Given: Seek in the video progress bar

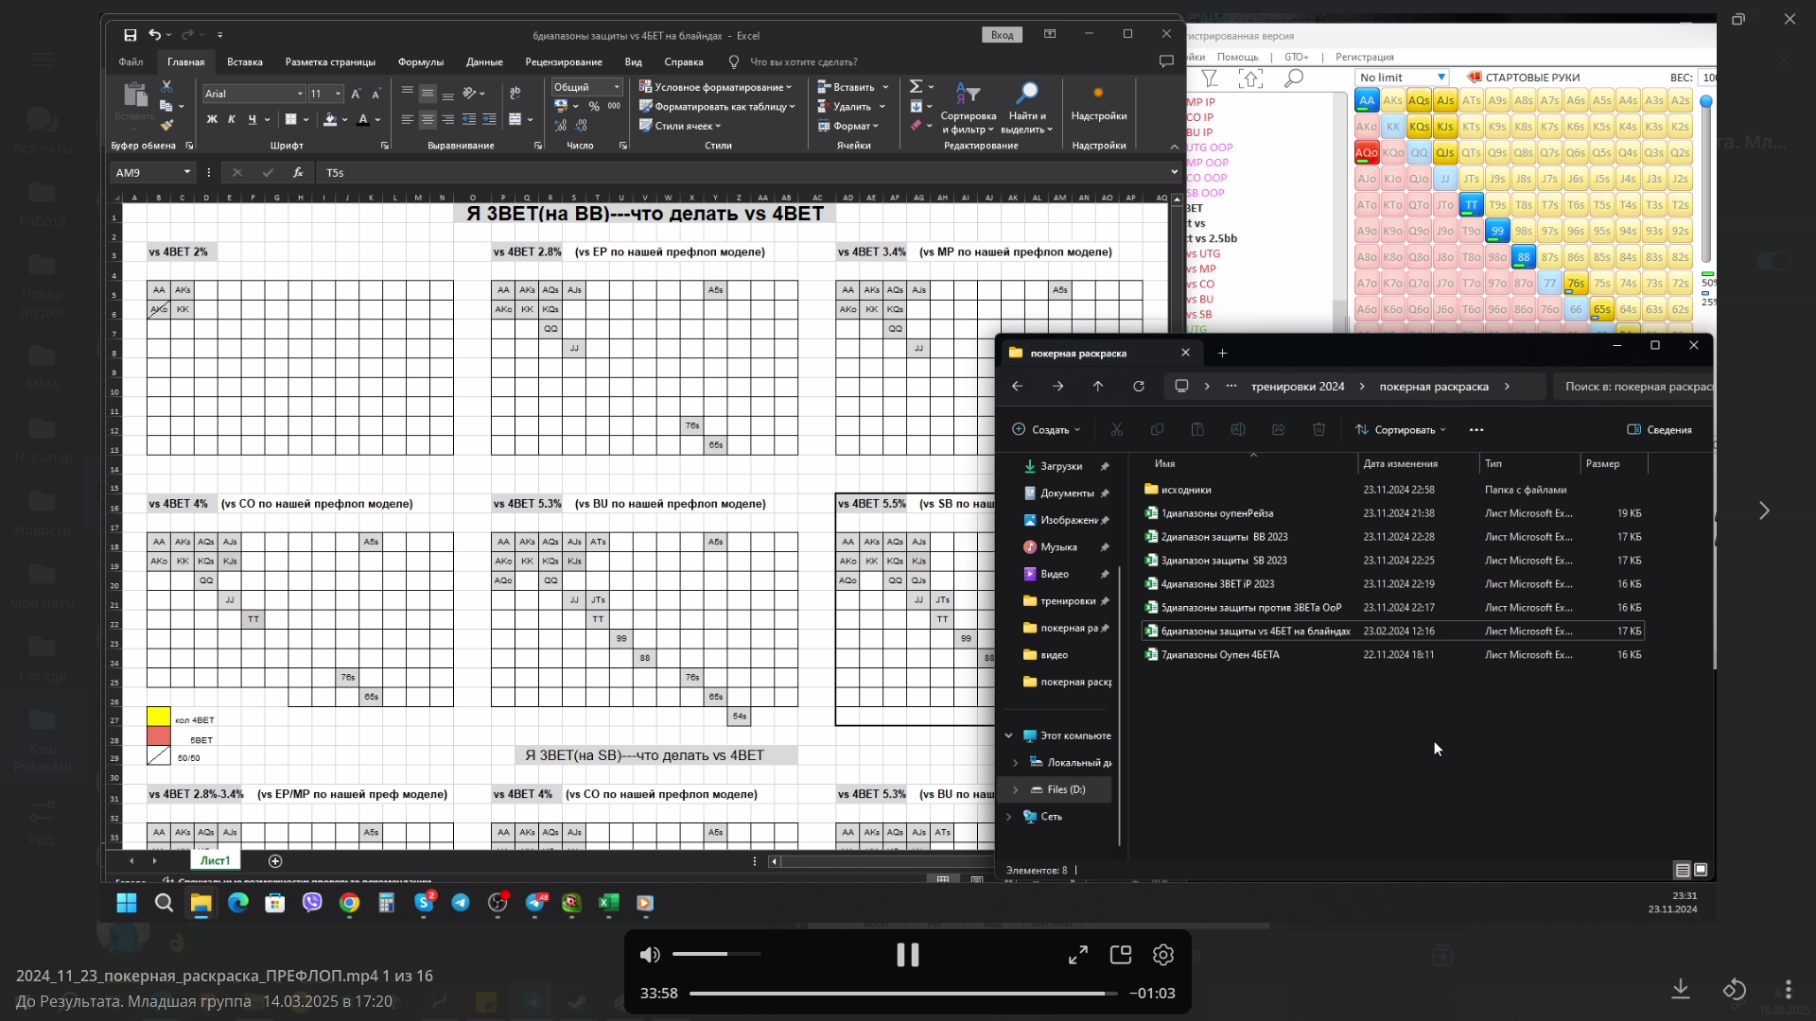Looking at the screenshot, I should coord(903,993).
